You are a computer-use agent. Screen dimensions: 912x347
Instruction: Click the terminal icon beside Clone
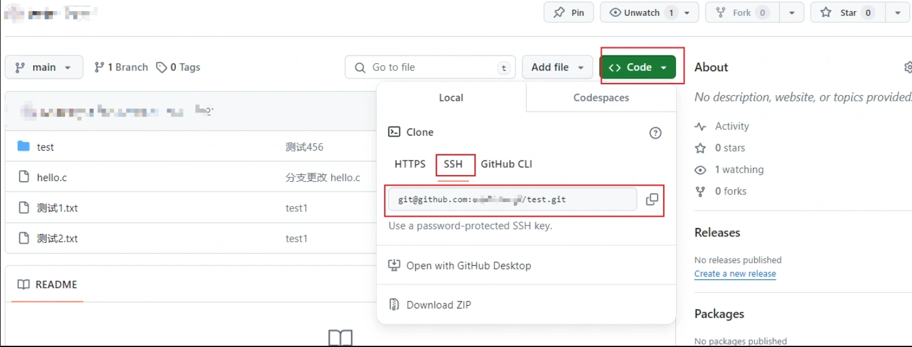click(x=394, y=132)
